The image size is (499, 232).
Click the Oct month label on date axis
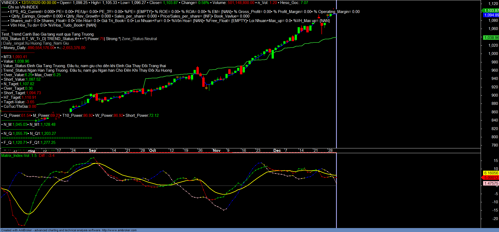coord(153,151)
